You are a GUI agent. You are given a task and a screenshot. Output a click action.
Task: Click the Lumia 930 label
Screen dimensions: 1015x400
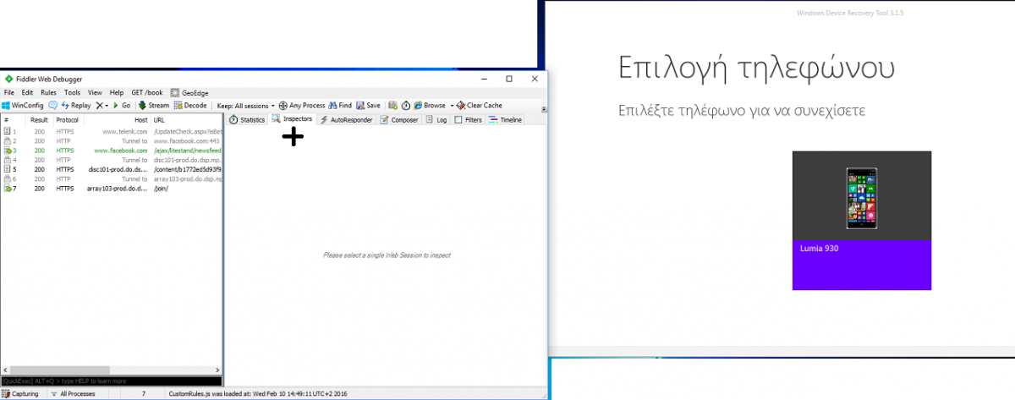click(x=819, y=249)
